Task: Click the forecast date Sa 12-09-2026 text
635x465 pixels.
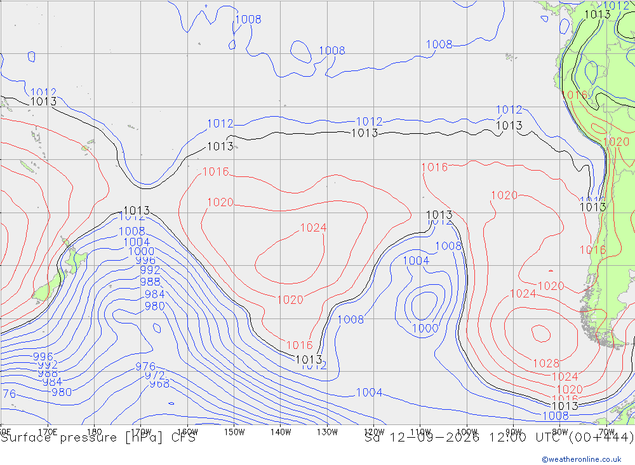Action: [x=422, y=438]
